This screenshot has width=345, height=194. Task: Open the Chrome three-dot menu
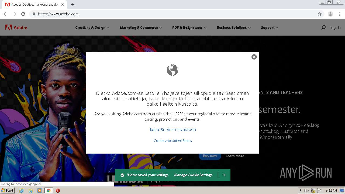pyautogui.click(x=339, y=14)
